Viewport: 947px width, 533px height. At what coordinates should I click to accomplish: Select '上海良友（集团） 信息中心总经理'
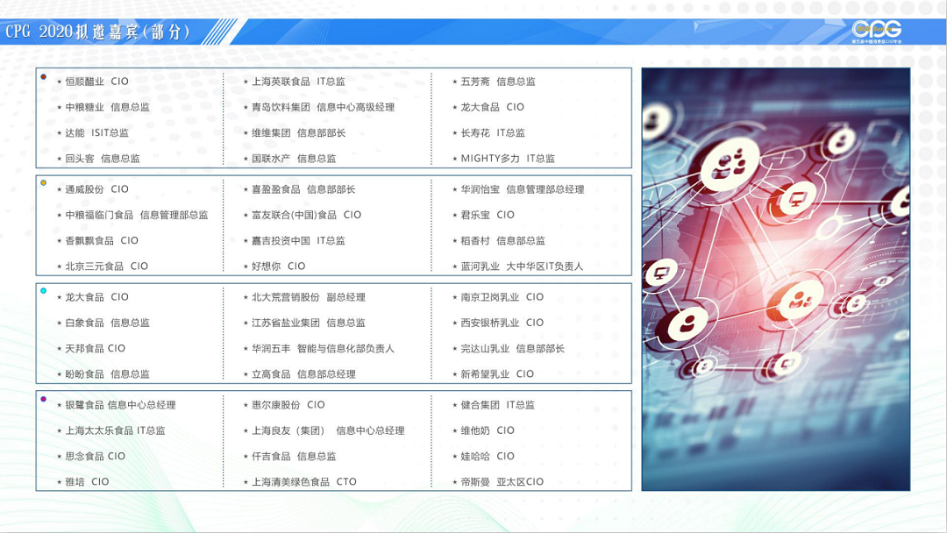(x=328, y=431)
